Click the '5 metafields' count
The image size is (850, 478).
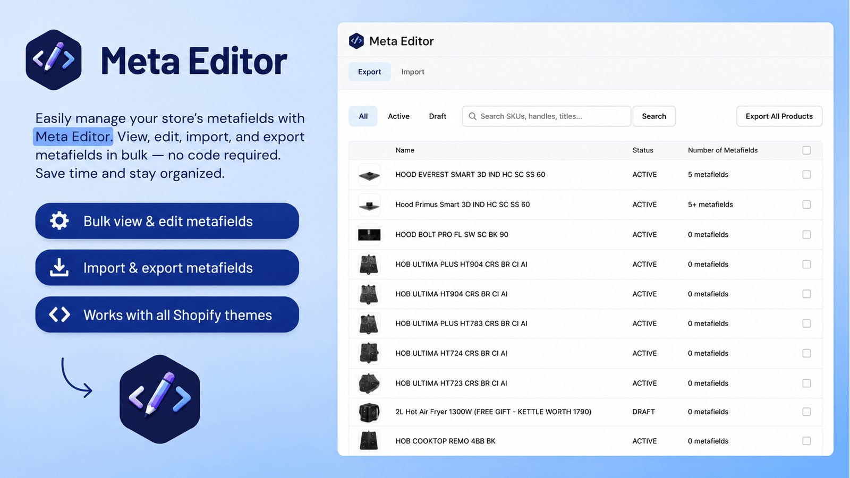pyautogui.click(x=708, y=175)
